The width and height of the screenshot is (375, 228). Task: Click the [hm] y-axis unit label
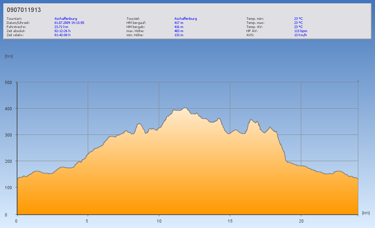tap(9, 56)
